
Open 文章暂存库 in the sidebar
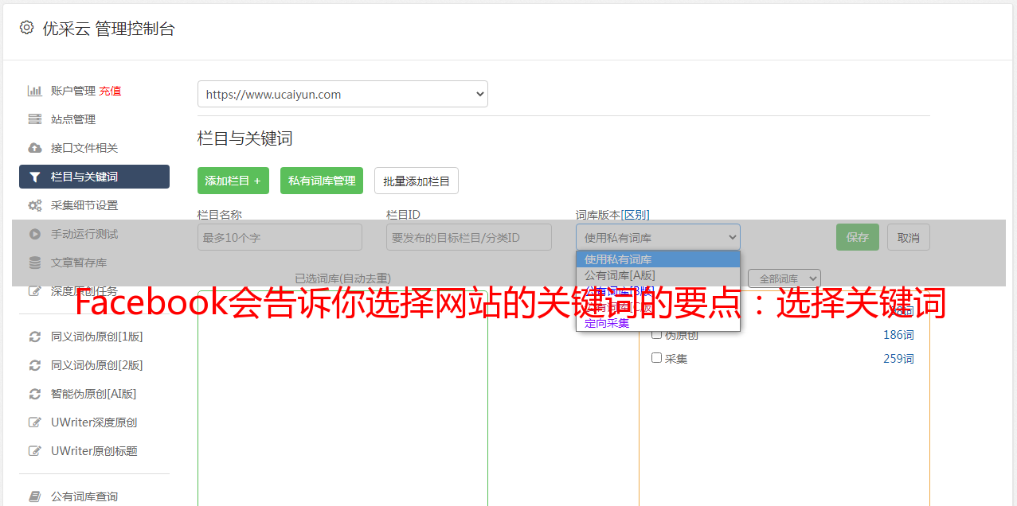pyautogui.click(x=79, y=263)
